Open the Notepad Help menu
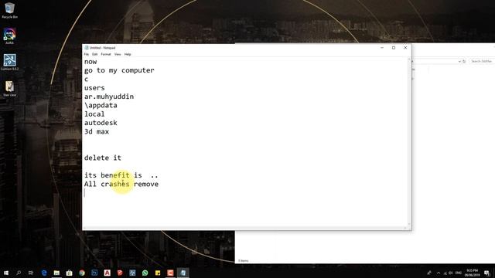Viewport: 495px width, 278px height. pos(128,54)
